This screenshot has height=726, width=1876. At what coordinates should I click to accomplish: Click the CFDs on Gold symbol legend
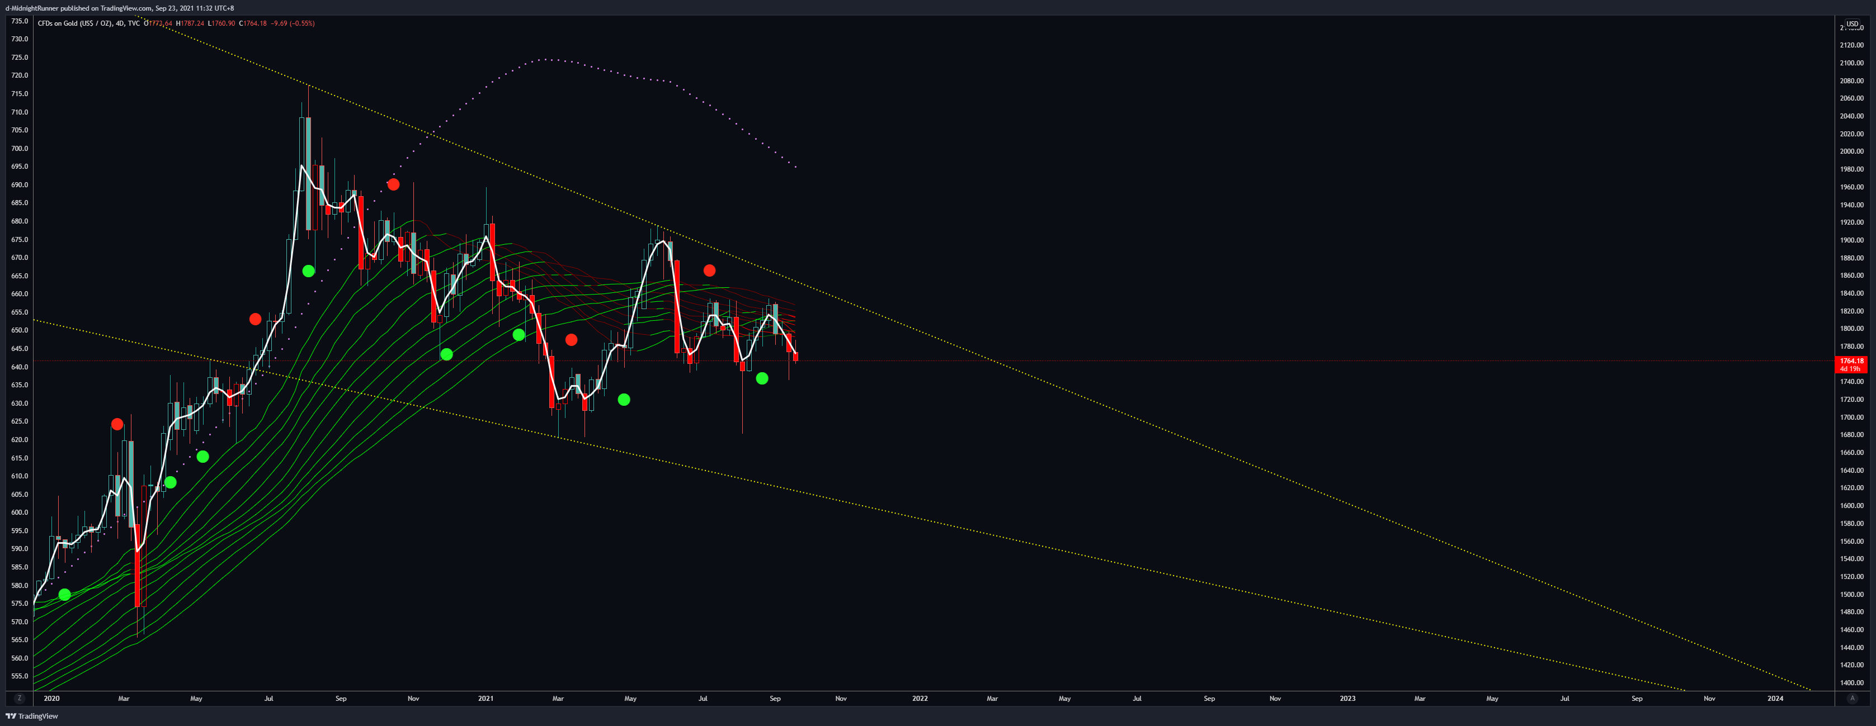point(89,23)
